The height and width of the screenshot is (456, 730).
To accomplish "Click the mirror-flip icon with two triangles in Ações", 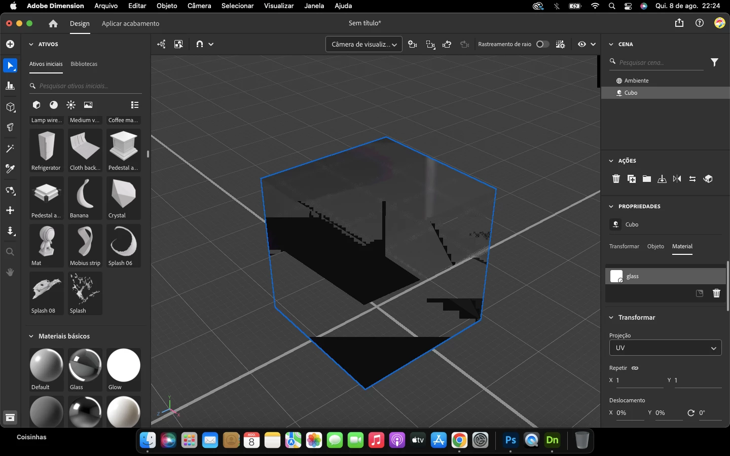I will coord(677,179).
